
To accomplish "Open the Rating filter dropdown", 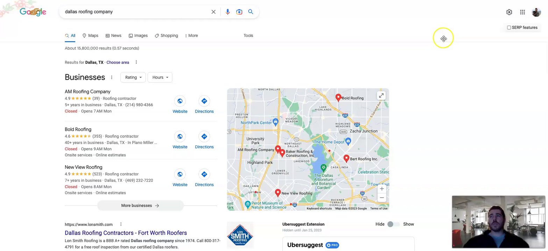I will click(133, 77).
